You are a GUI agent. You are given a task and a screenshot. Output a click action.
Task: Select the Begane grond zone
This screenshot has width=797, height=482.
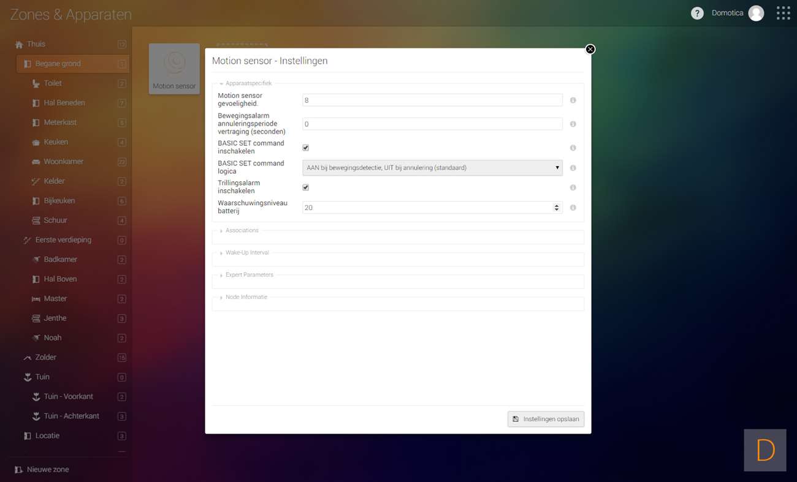(x=73, y=64)
